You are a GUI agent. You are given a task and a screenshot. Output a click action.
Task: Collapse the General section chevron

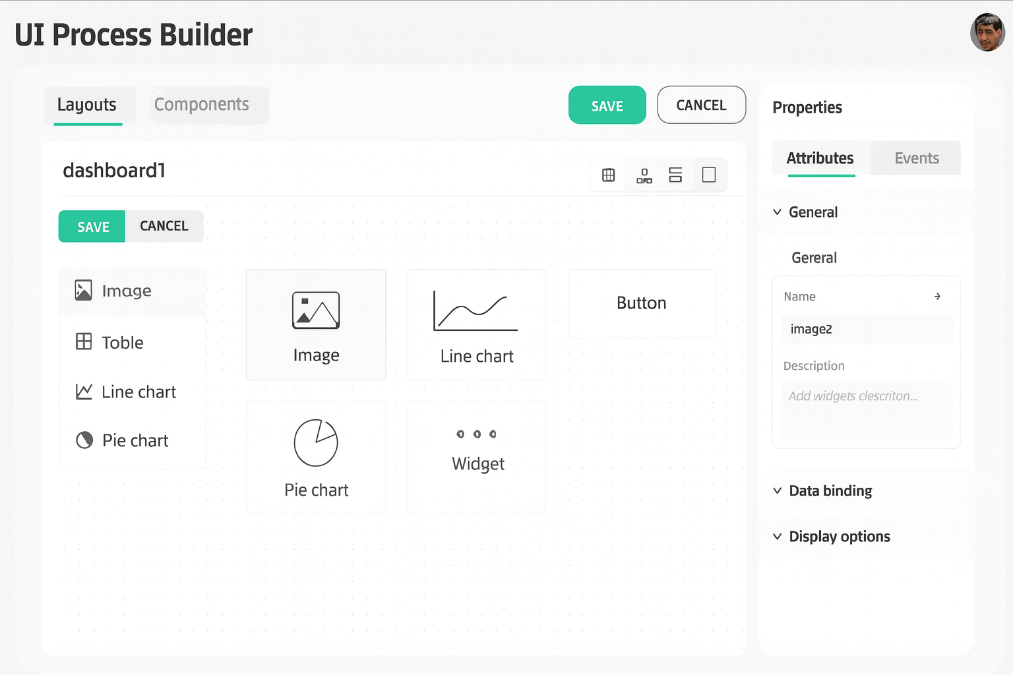coord(778,212)
